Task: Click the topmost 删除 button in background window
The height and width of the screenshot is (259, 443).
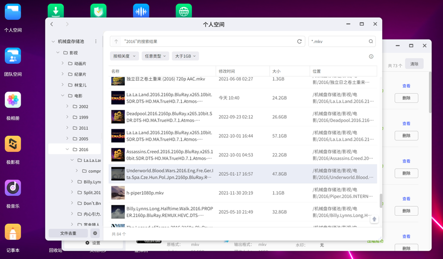Action: point(406,98)
